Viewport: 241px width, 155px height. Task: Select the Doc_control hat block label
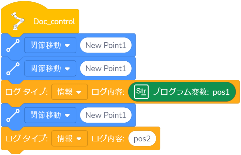(x=54, y=21)
